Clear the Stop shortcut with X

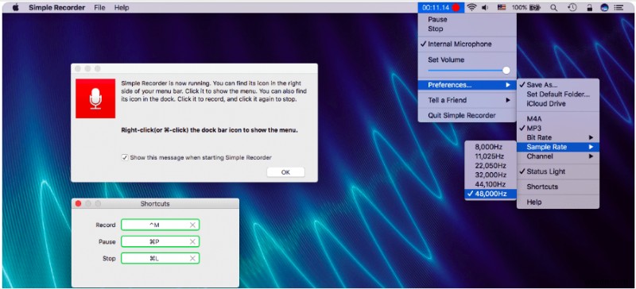[x=192, y=258]
